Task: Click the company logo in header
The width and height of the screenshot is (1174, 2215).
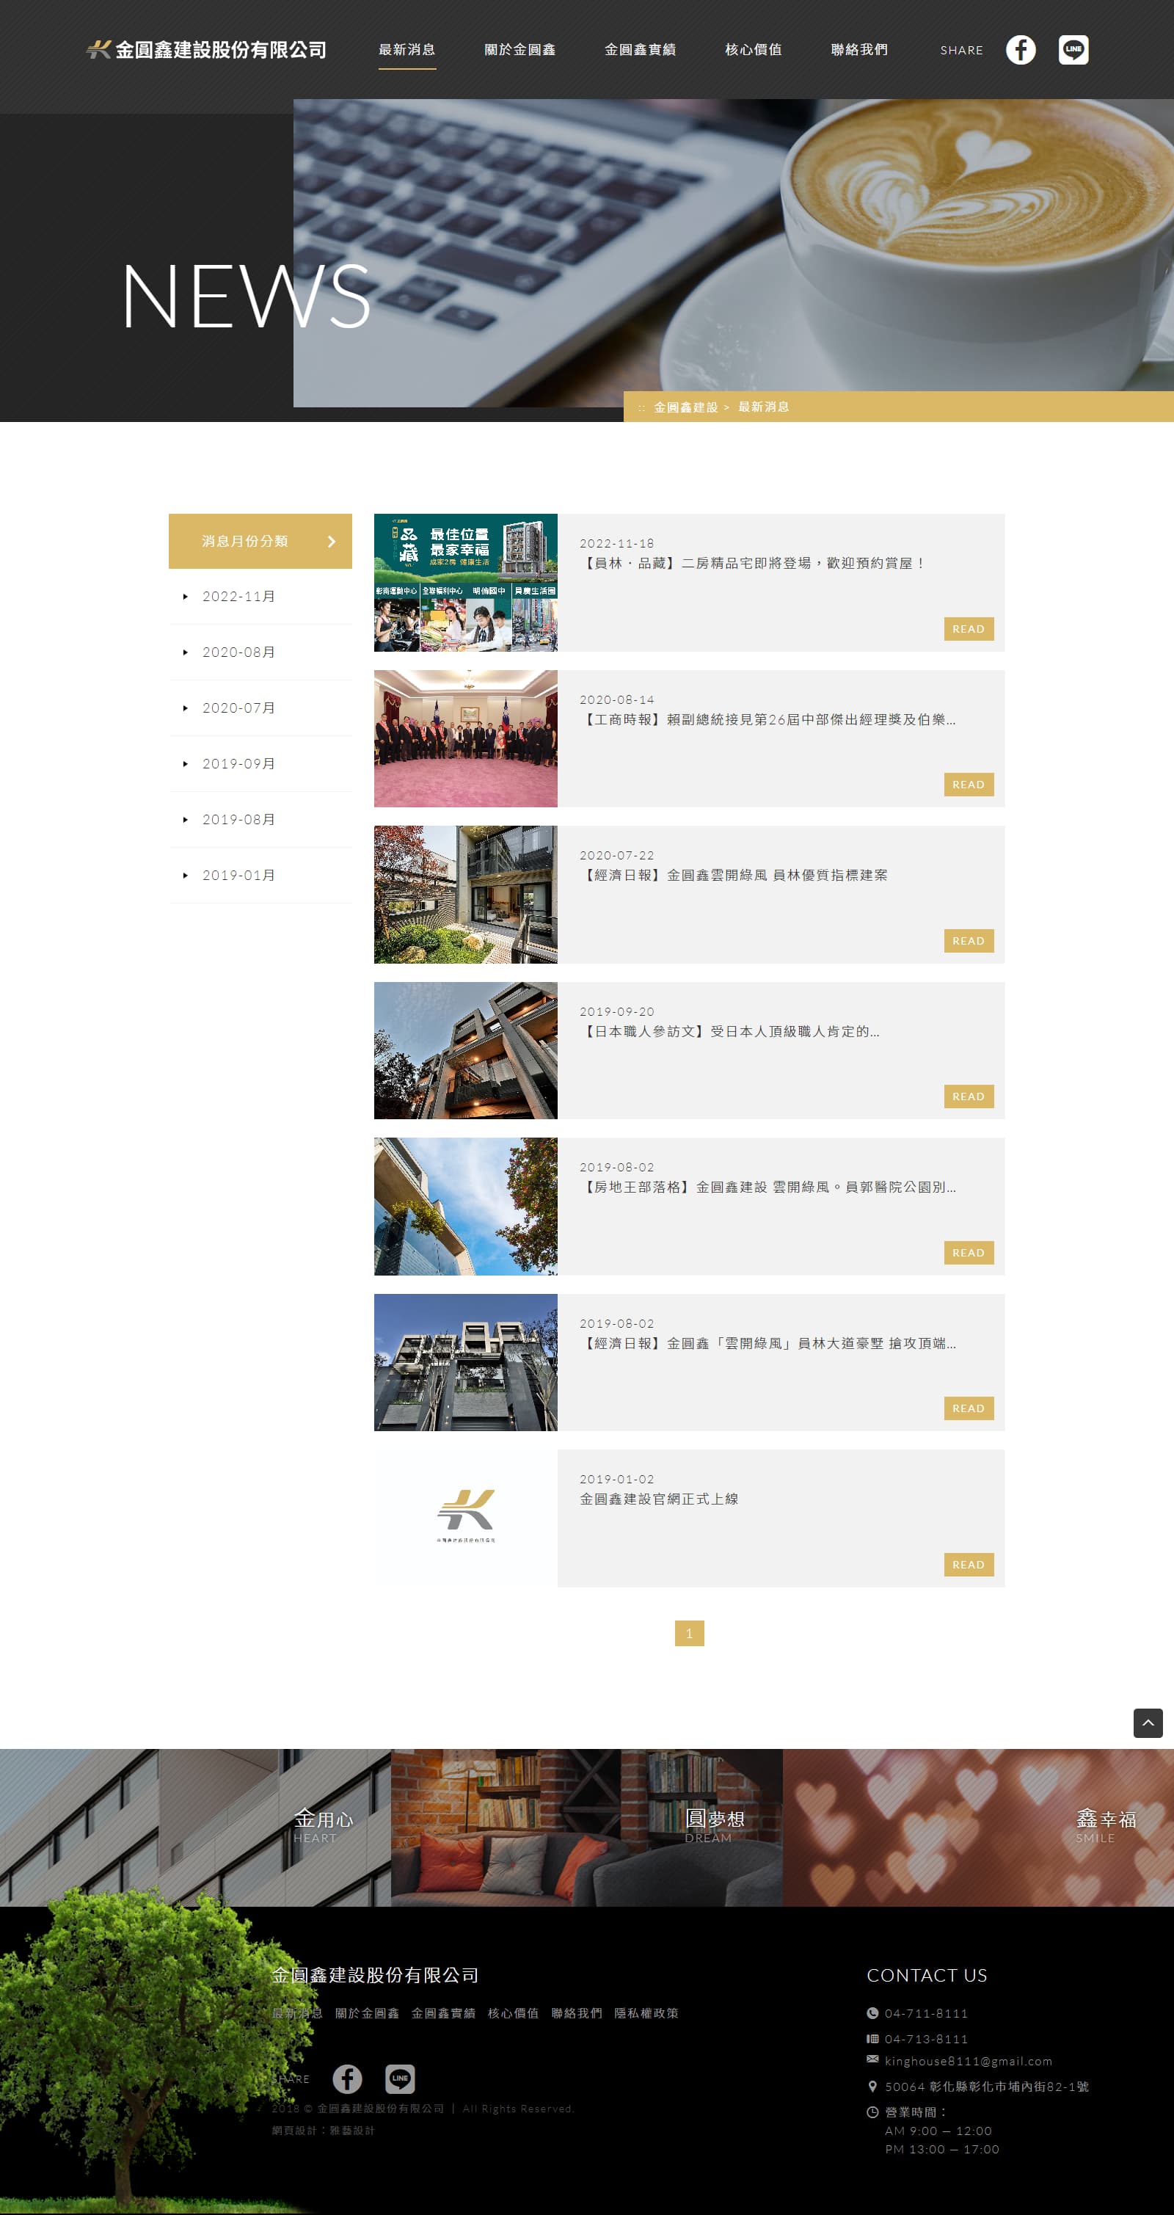Action: pos(206,50)
